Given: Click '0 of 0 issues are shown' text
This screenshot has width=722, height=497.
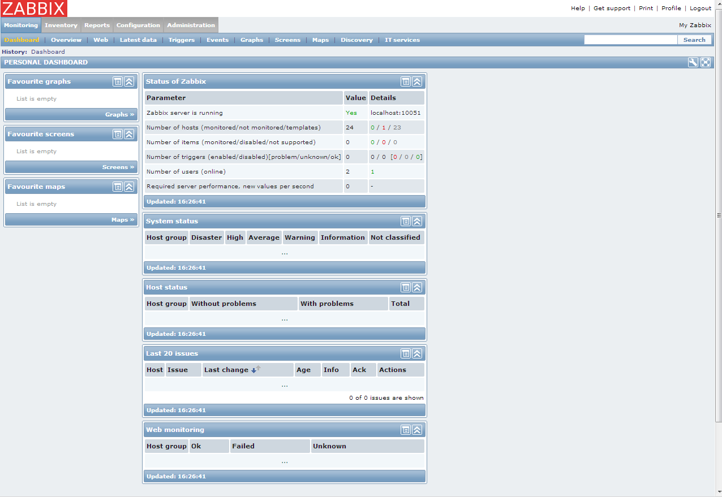Looking at the screenshot, I should (x=386, y=397).
